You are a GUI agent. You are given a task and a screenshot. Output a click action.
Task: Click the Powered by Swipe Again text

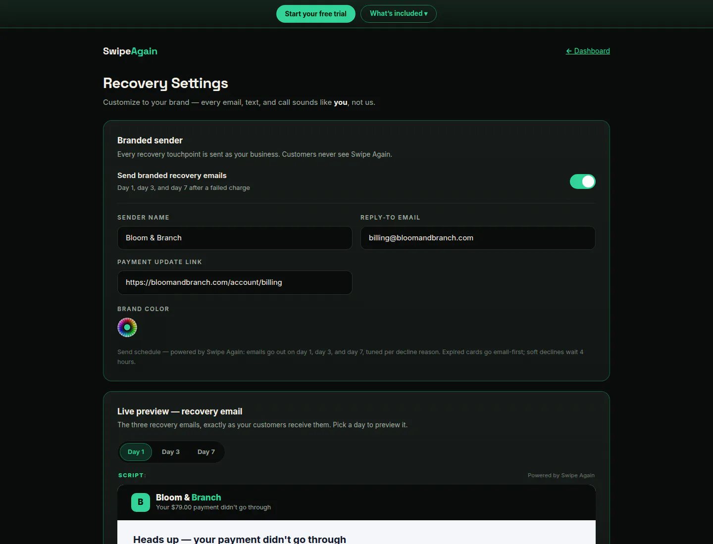561,475
